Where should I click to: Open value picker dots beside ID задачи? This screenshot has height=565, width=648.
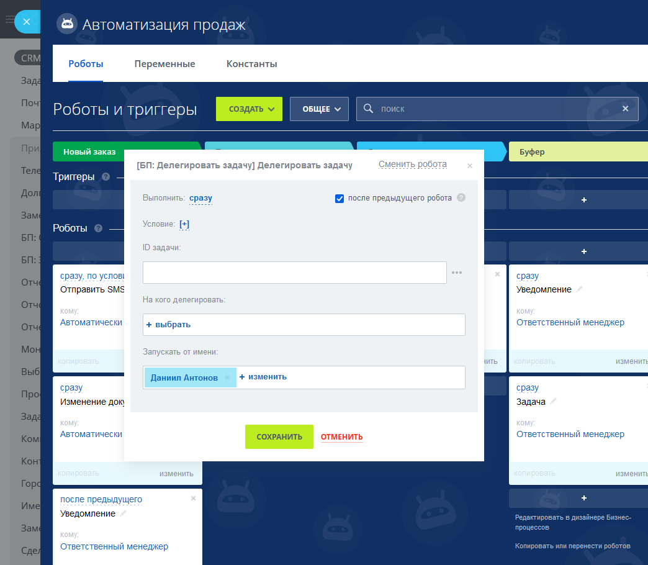[457, 273]
